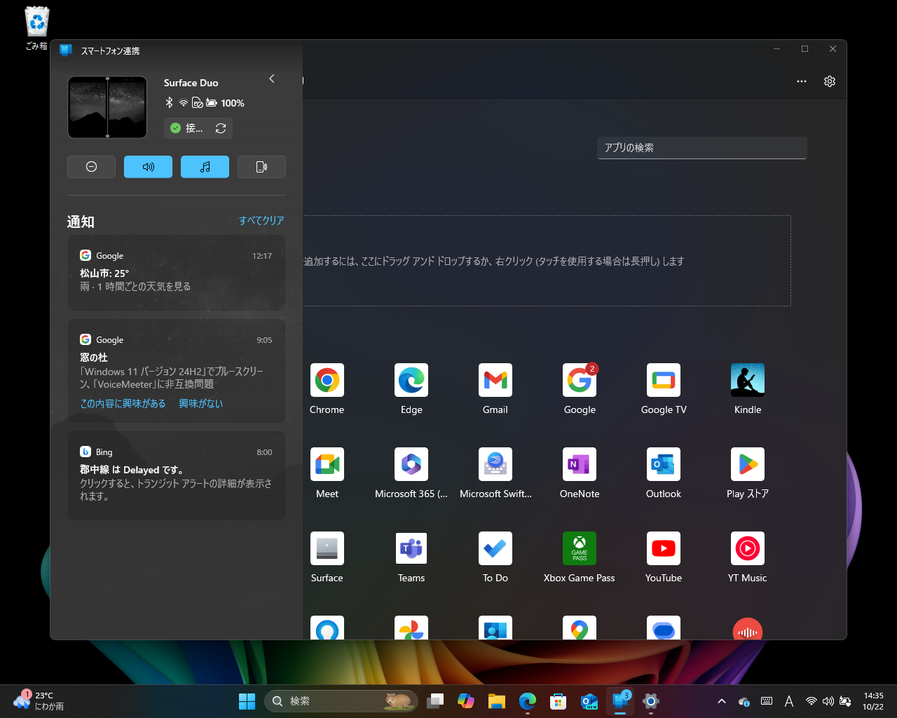
Task: Toggle the phone audio player button
Action: coord(205,167)
